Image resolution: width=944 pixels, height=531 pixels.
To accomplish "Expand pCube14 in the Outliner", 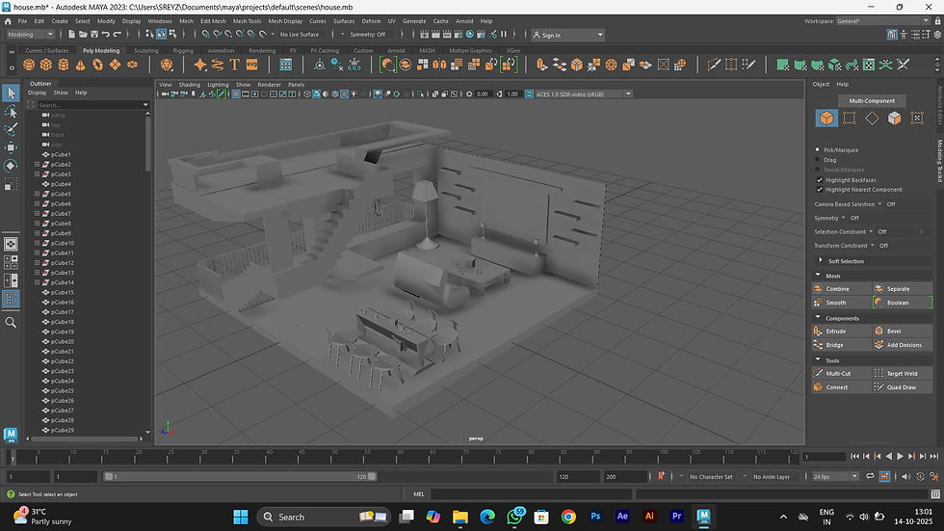I will click(x=37, y=282).
